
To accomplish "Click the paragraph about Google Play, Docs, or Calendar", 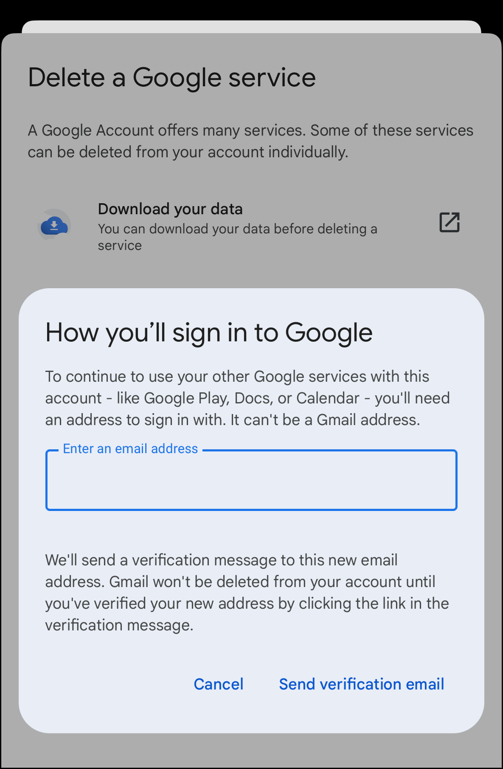I will [247, 398].
